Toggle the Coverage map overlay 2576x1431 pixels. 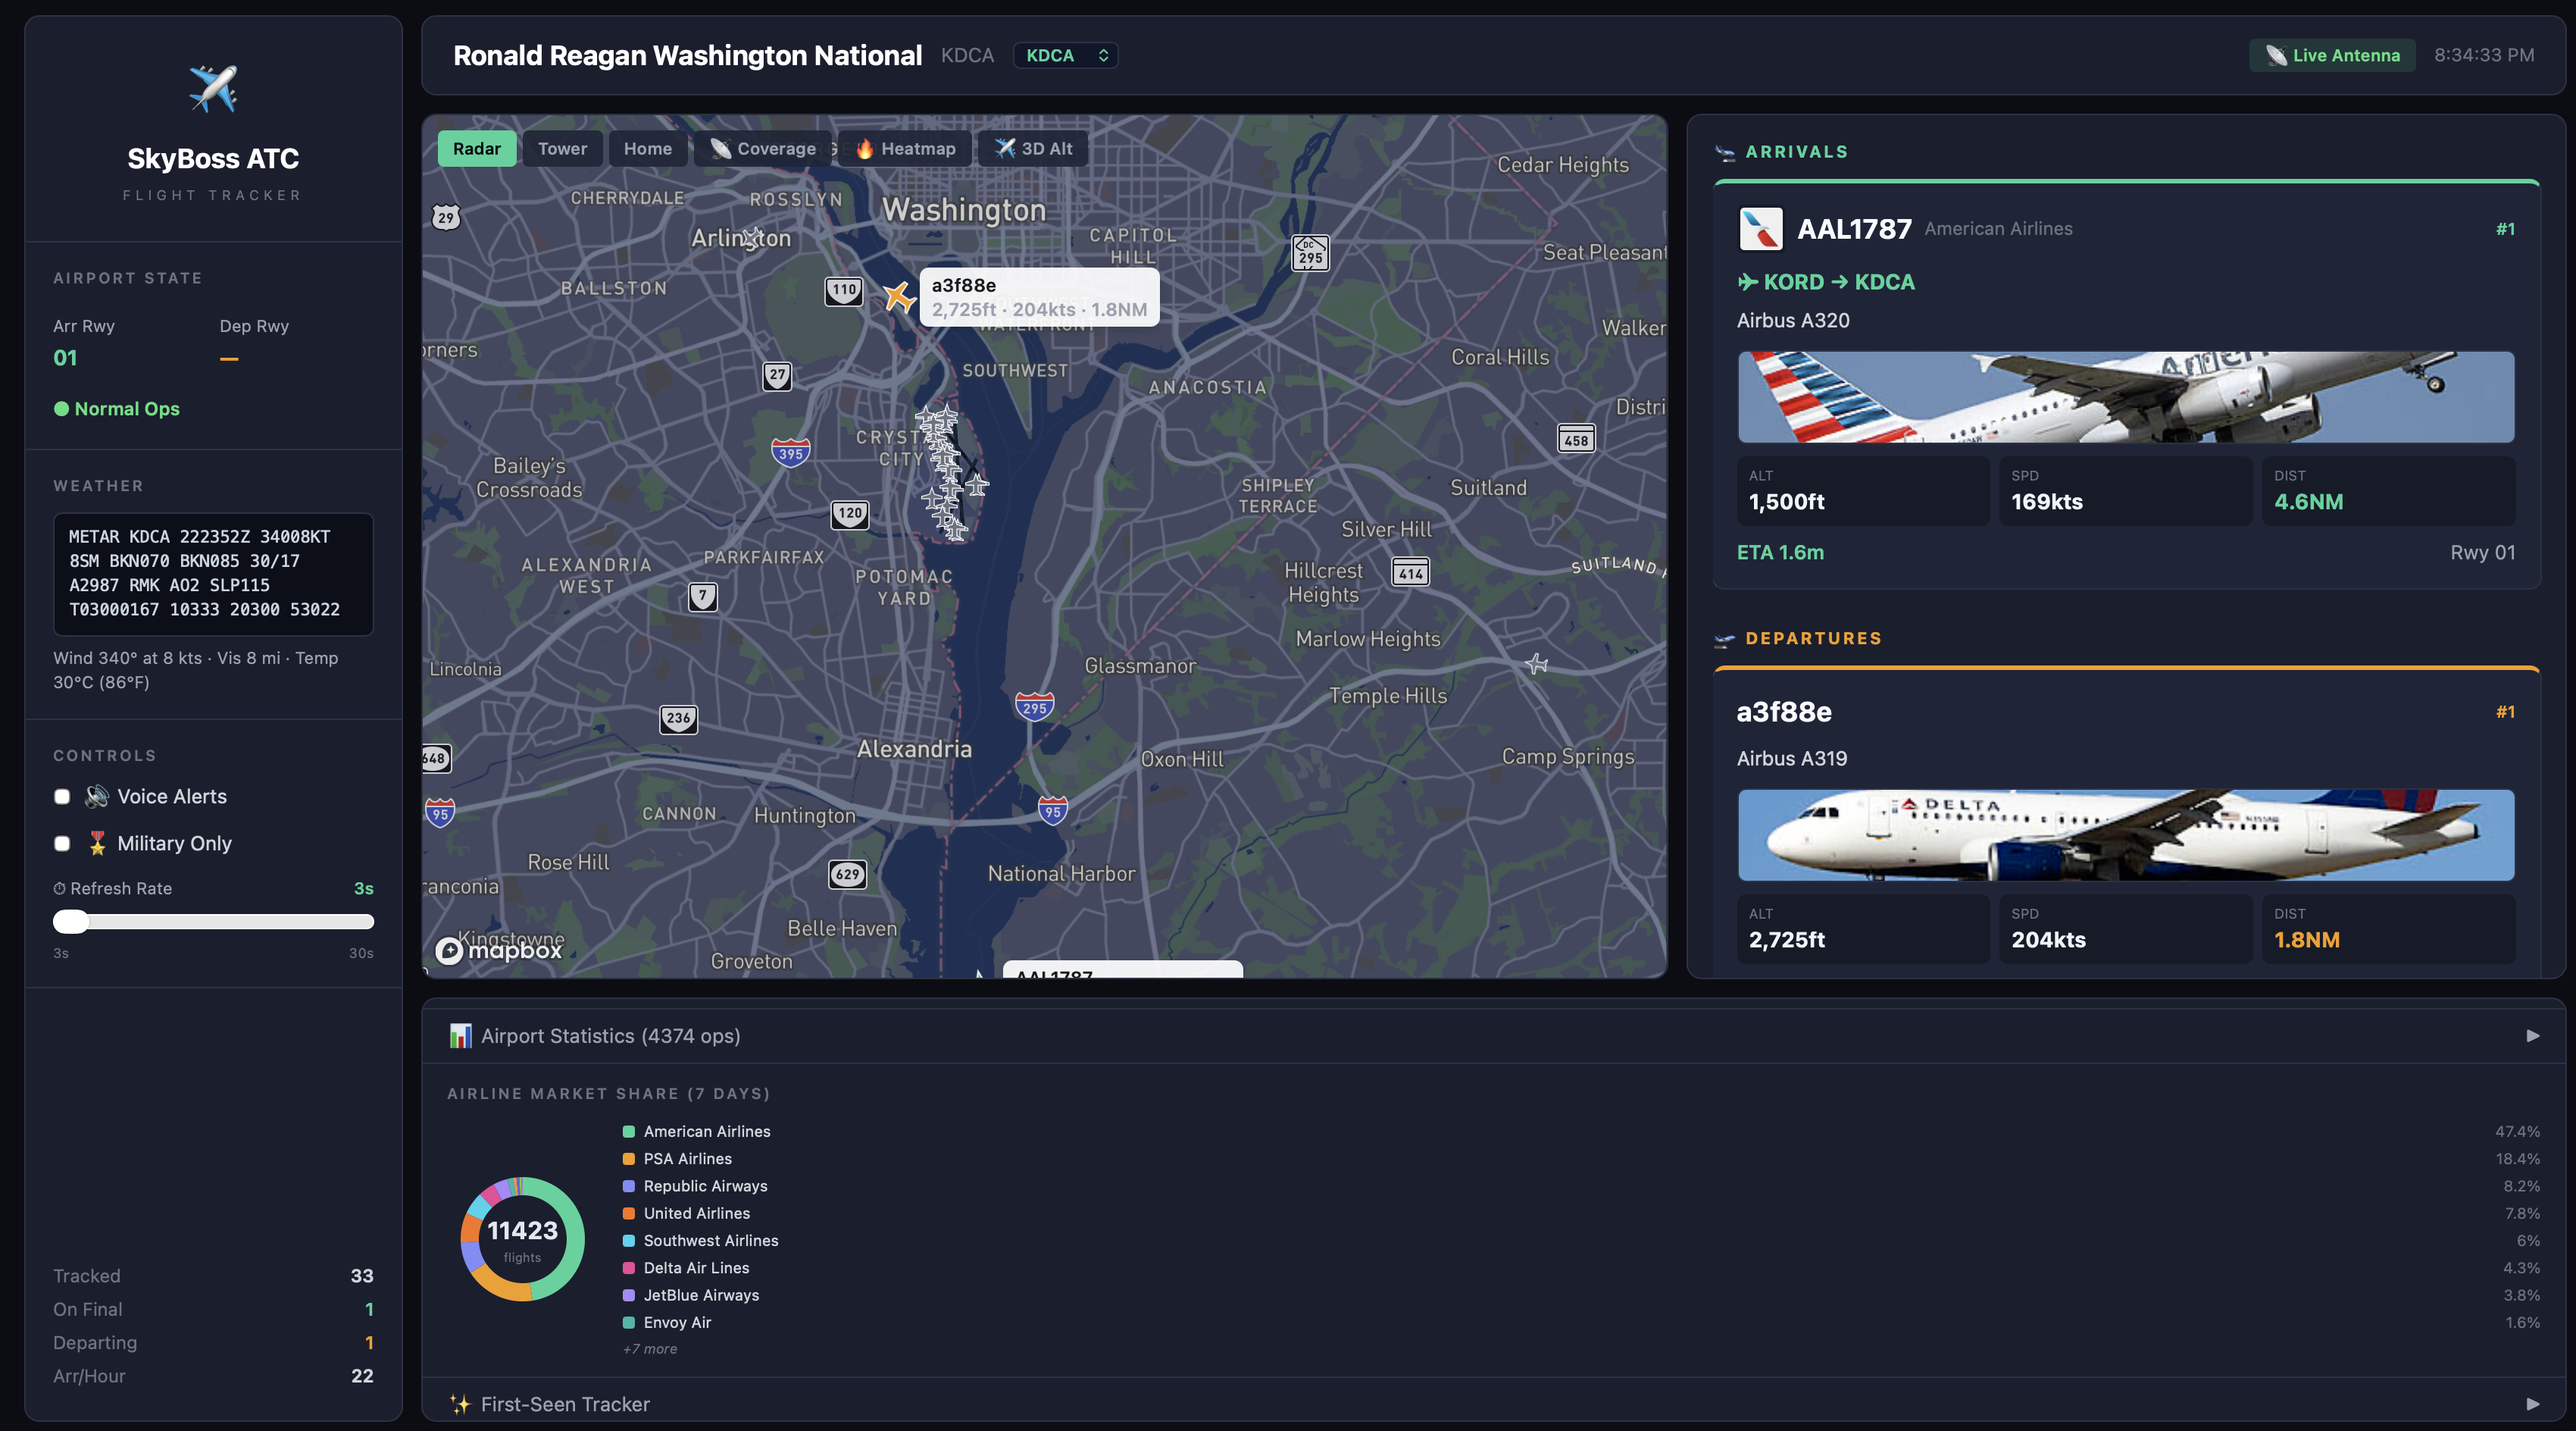pyautogui.click(x=763, y=148)
